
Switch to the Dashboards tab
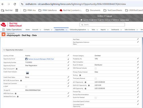[115, 30]
